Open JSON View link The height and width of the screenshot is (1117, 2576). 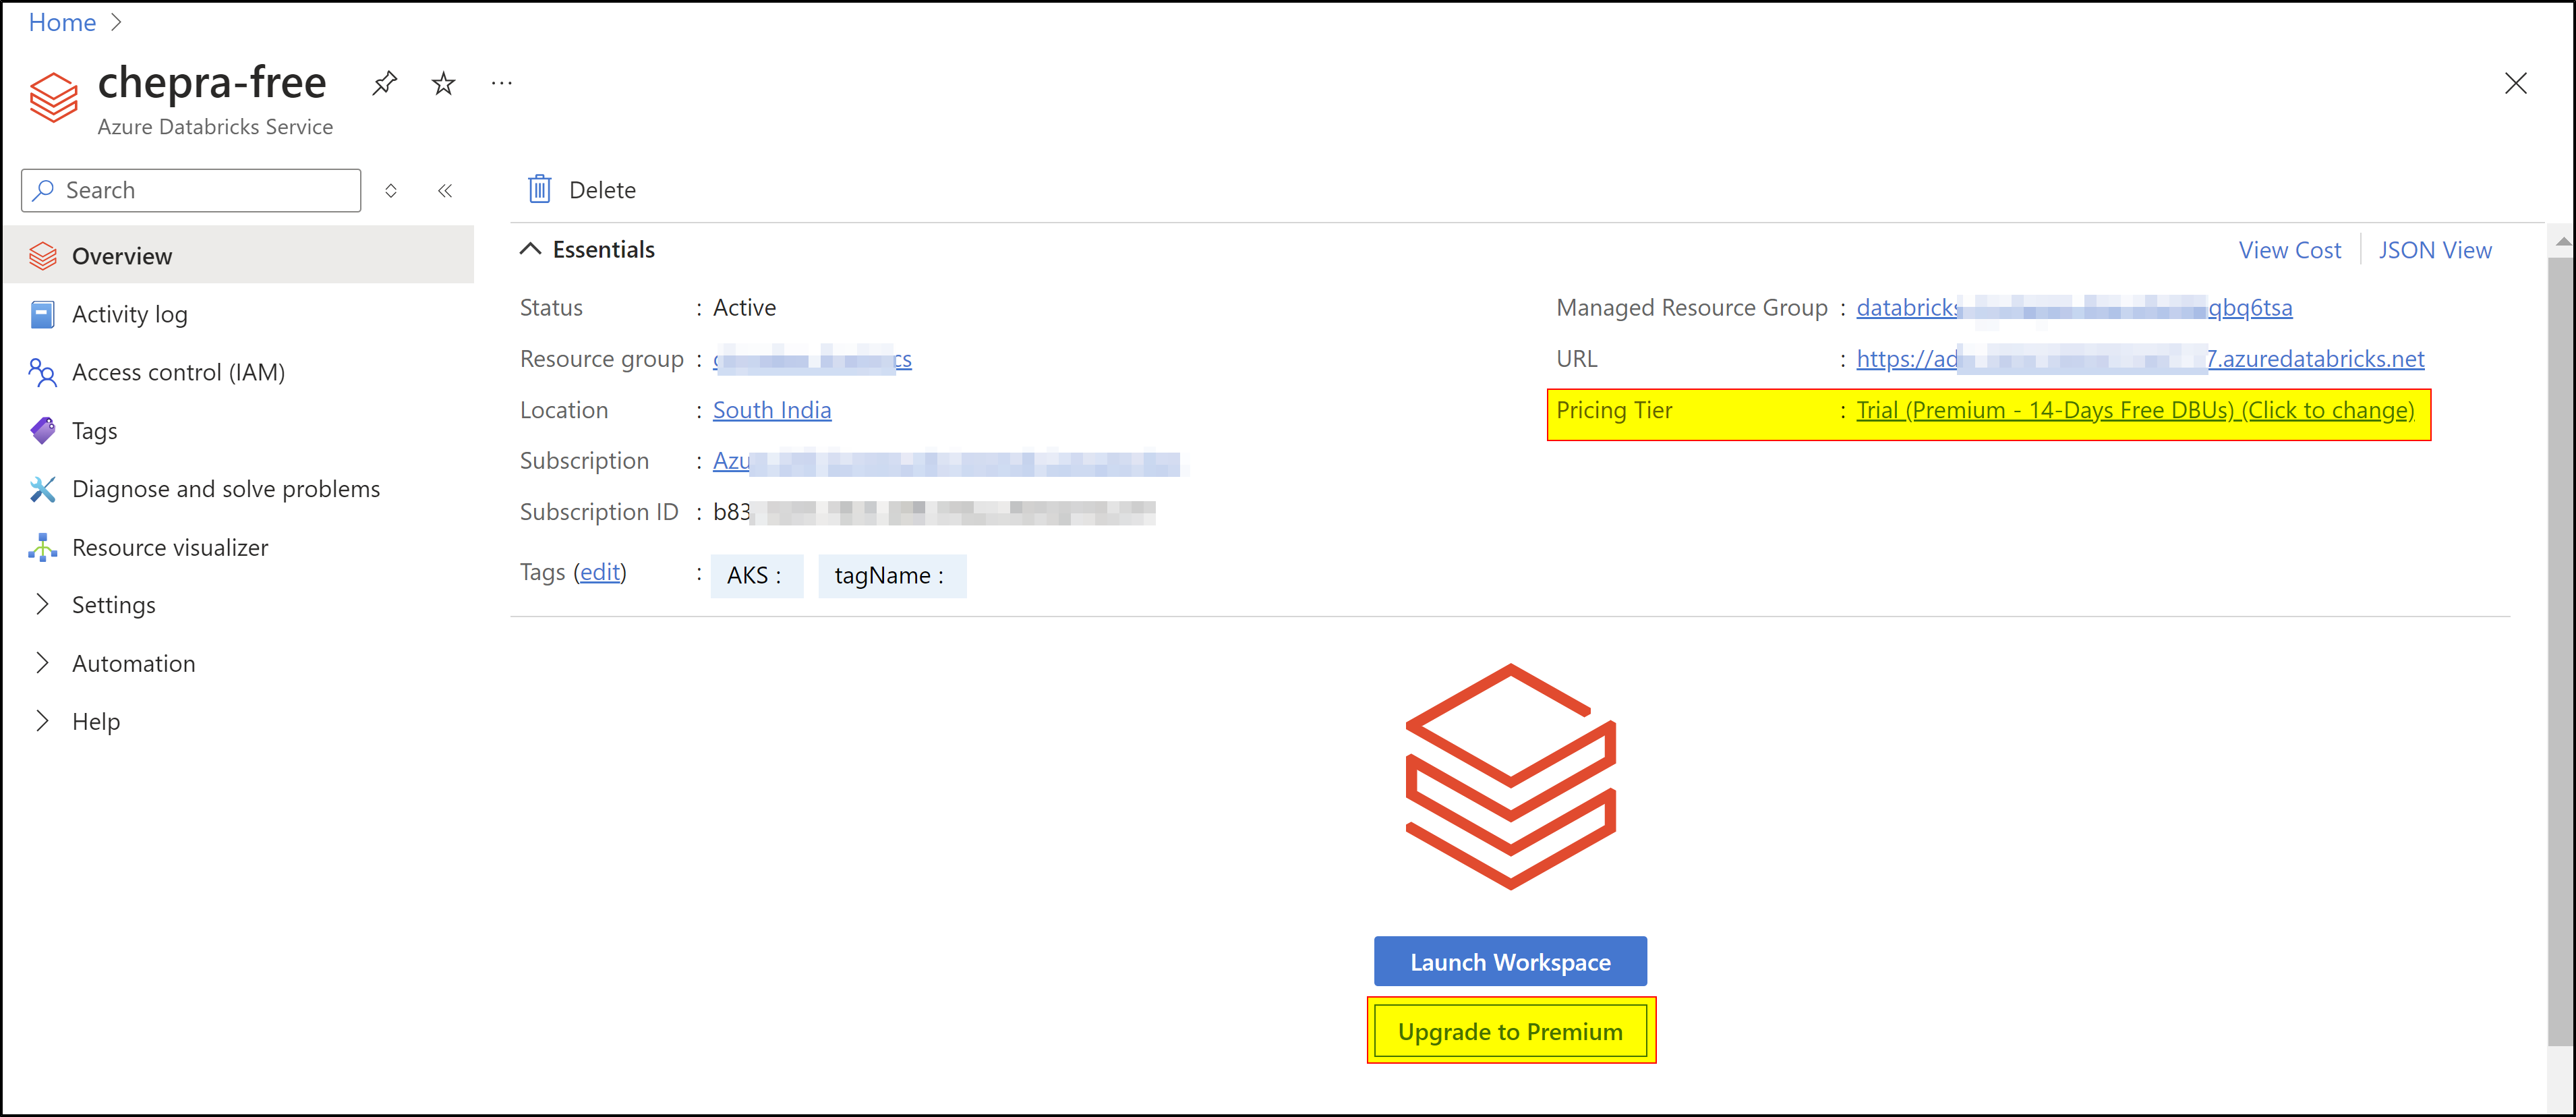pyautogui.click(x=2434, y=250)
